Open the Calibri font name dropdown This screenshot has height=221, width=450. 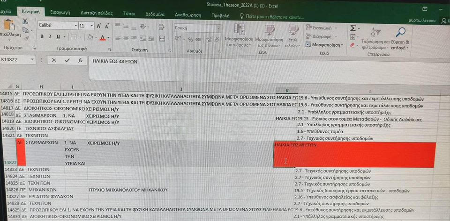[x=75, y=26]
